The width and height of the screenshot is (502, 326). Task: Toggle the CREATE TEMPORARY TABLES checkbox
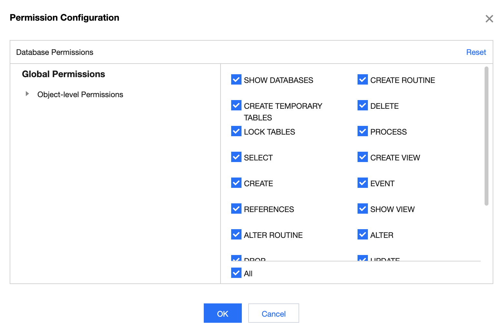[x=236, y=105]
